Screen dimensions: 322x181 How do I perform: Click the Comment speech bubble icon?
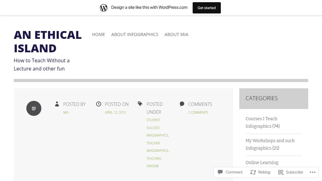[220, 172]
